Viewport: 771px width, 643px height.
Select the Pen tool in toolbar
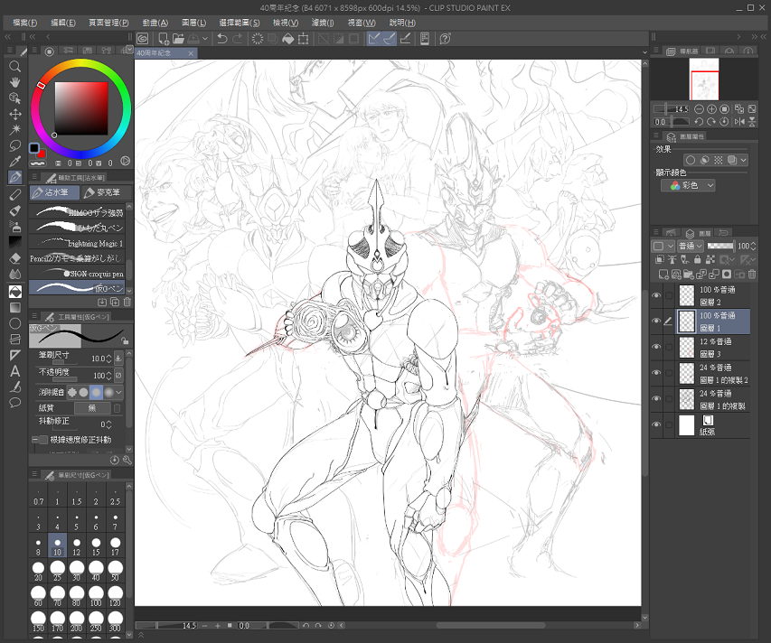(x=15, y=177)
